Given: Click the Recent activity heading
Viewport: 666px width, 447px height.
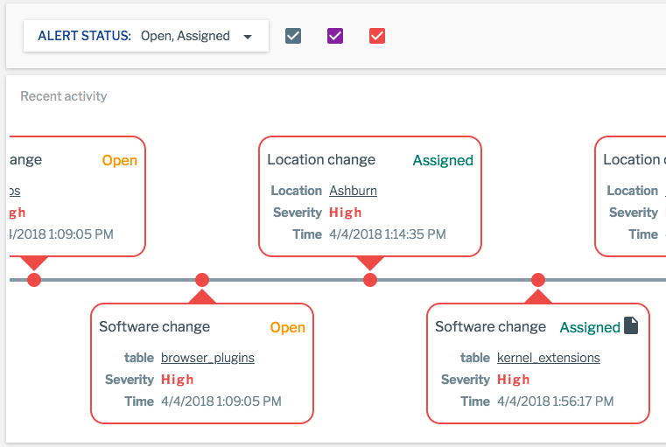Looking at the screenshot, I should pyautogui.click(x=64, y=96).
